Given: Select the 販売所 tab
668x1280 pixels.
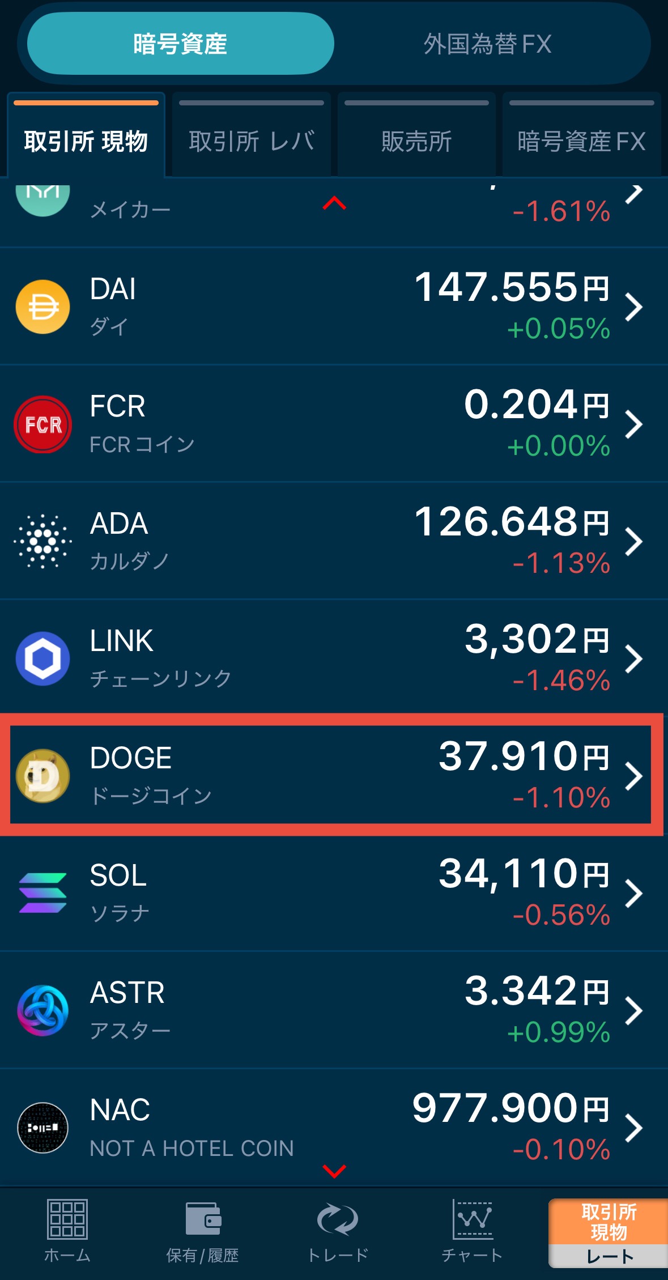Looking at the screenshot, I should click(416, 141).
